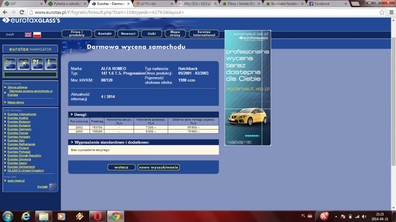Viewport: 396px width, 222px height.
Task: Click the navigator search input field
Action: point(30,75)
